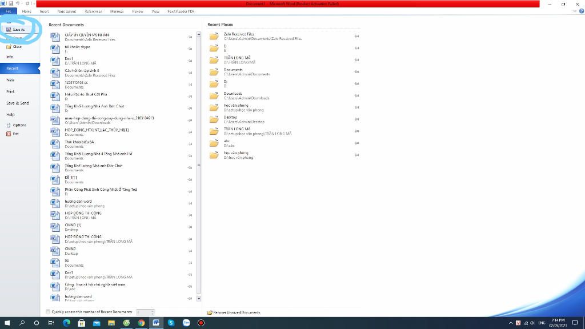Click Recover Unsaved Documents
This screenshot has height=329, width=585.
[x=234, y=312]
